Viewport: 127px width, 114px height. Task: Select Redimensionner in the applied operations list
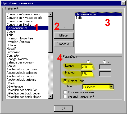[98, 14]
